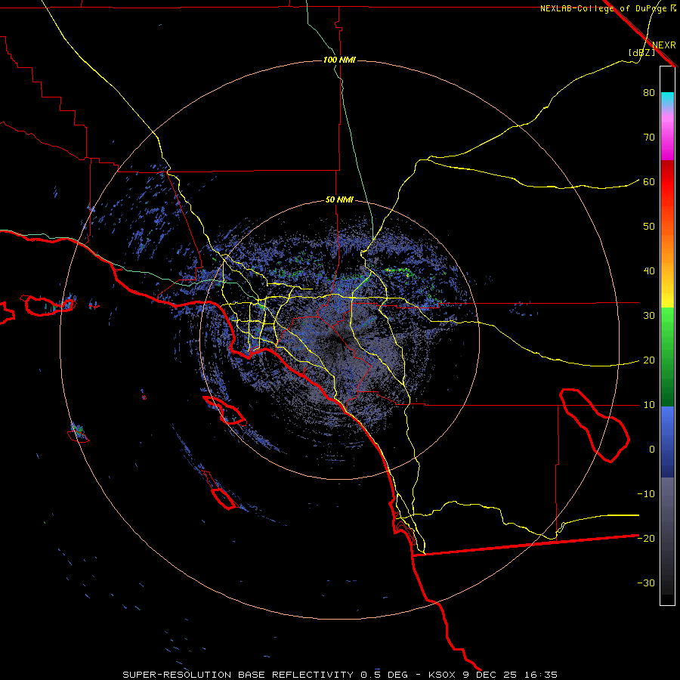
Task: Click "SUPER-RESOLUTION" in the bottom caption
Action: tap(177, 675)
